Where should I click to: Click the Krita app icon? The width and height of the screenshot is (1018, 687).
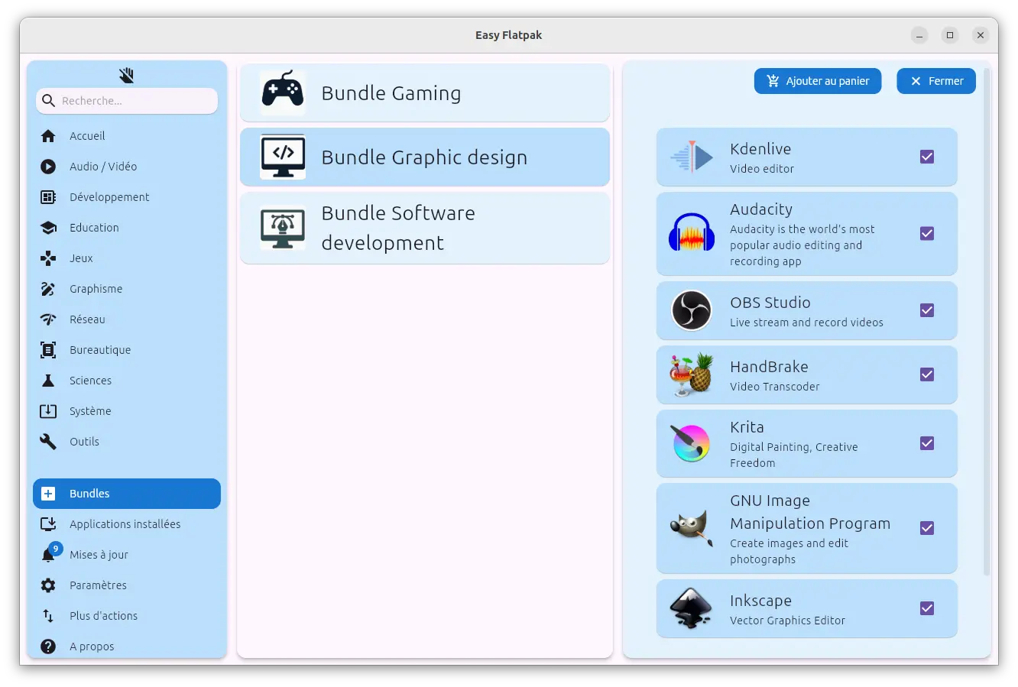(692, 443)
